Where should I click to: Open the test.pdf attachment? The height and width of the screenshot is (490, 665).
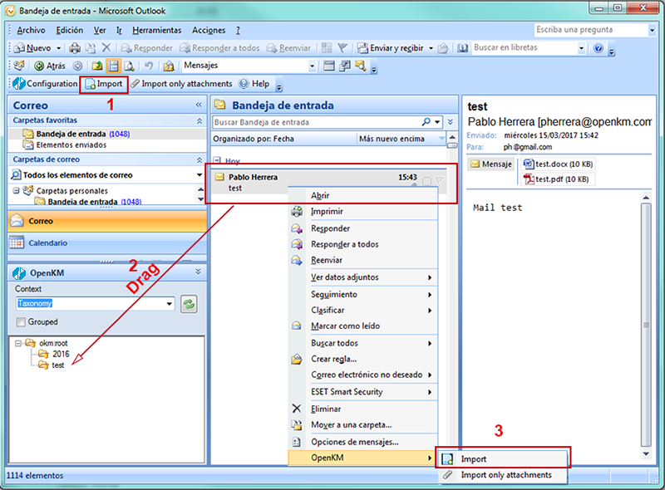coord(557,179)
